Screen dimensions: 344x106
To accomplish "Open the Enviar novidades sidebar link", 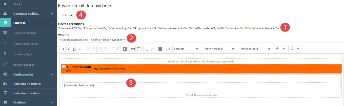I will 24,65.
